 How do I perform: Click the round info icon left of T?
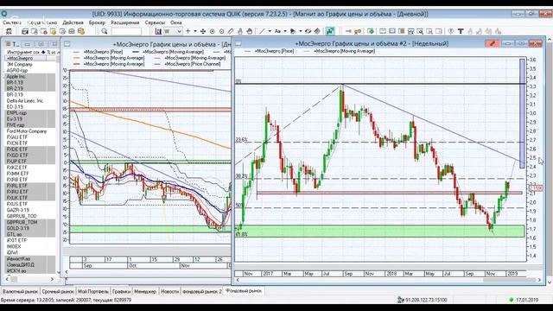[x=451, y=31]
